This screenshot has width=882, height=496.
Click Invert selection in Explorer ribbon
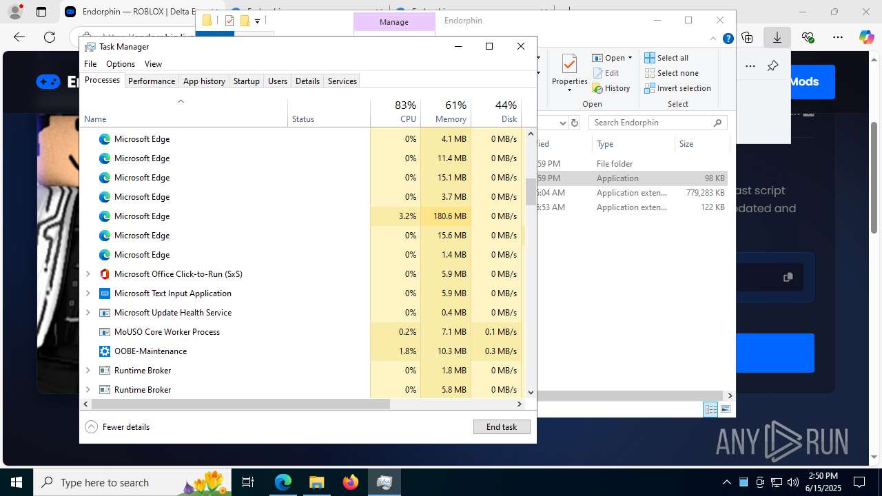(x=677, y=88)
